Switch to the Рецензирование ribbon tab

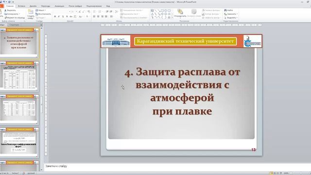click(x=94, y=6)
